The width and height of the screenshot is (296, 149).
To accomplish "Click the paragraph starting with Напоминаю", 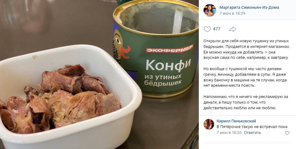I will [246, 102].
